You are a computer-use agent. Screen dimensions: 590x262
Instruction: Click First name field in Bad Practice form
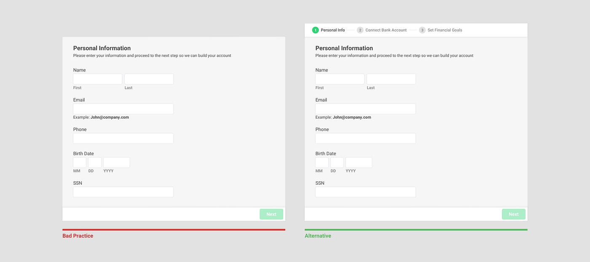[98, 79]
